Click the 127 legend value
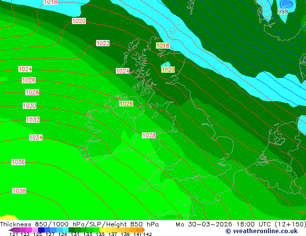306x236 pixels. (50, 234)
